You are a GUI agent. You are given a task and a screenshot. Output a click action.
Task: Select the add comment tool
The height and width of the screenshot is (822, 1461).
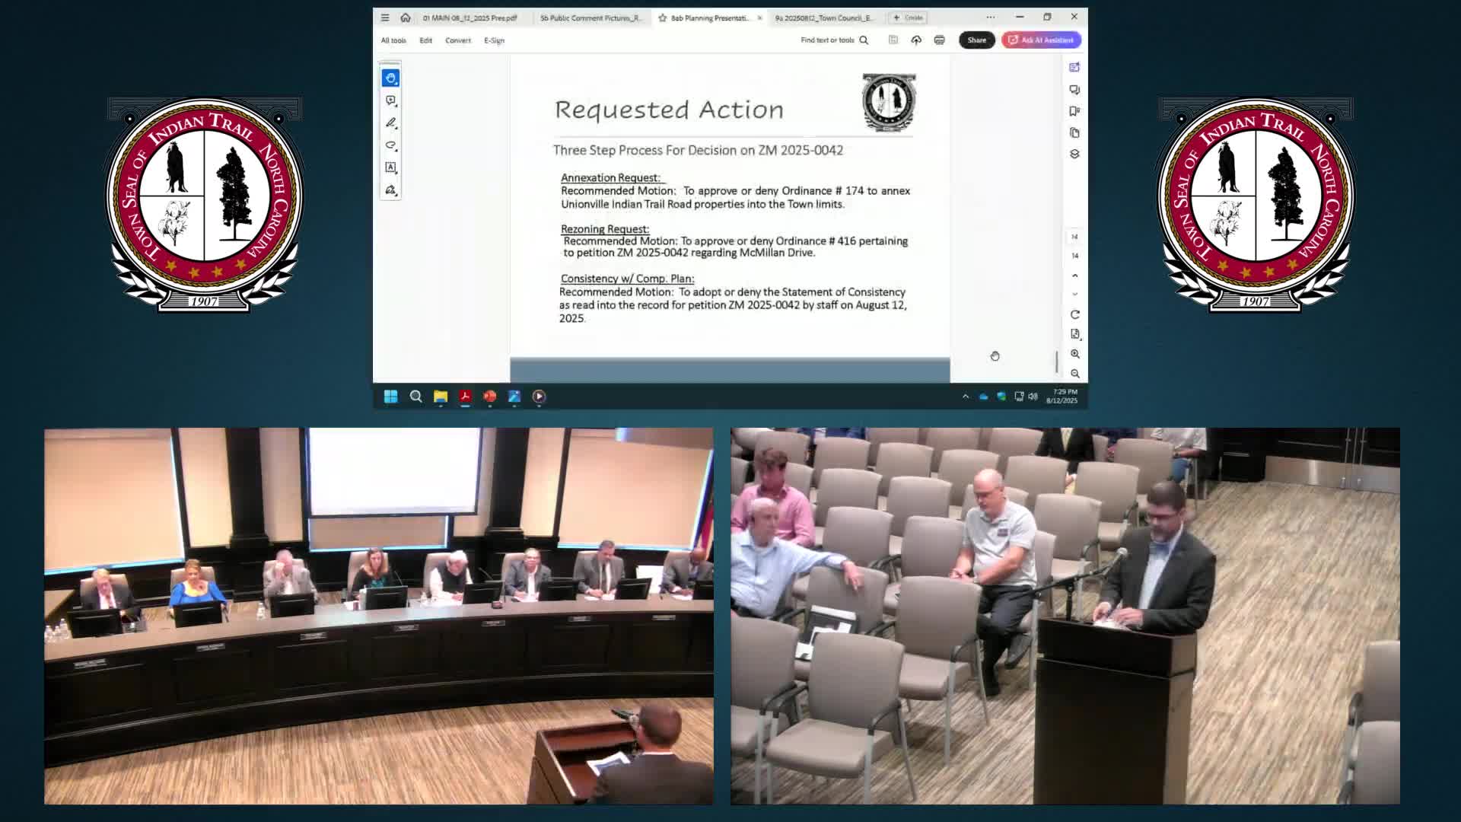(390, 100)
